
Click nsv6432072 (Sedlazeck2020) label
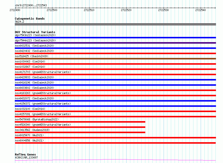click(35, 98)
